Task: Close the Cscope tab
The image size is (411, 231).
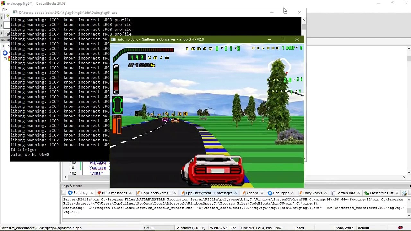Action: (x=262, y=193)
